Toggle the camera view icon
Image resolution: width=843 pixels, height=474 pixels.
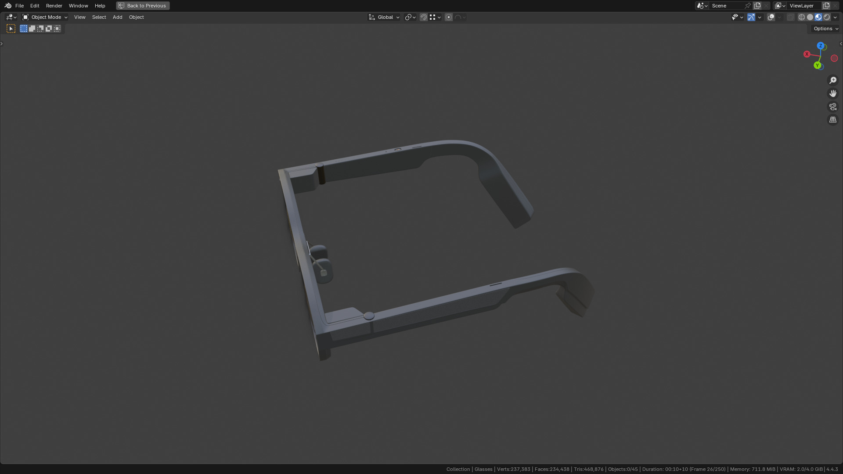click(832, 107)
